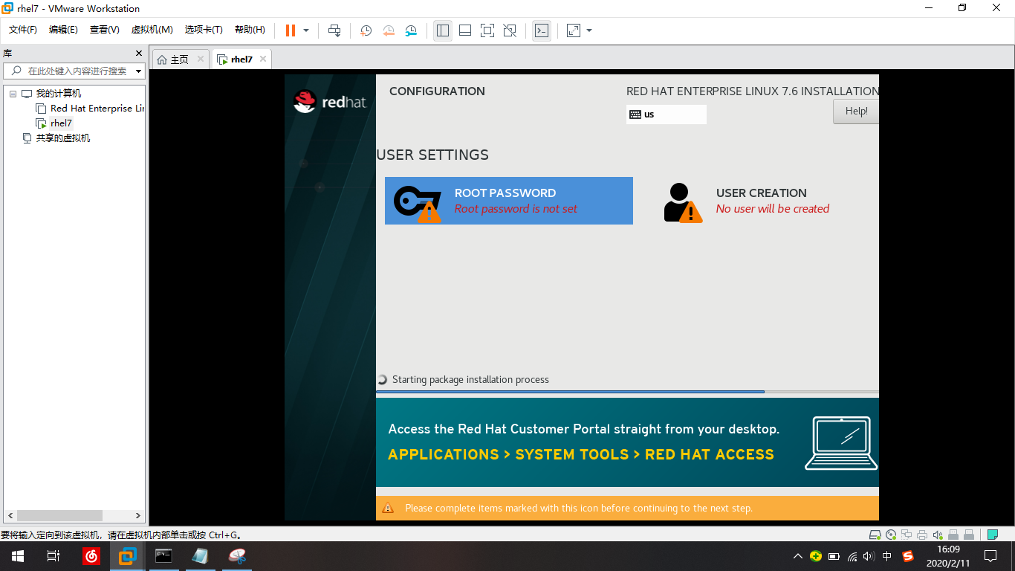
Task: Open the snapshot manager icon
Action: point(411,30)
